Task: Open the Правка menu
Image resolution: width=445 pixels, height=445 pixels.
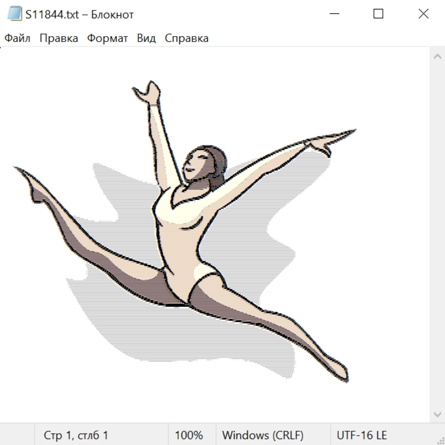Action: pyautogui.click(x=58, y=39)
